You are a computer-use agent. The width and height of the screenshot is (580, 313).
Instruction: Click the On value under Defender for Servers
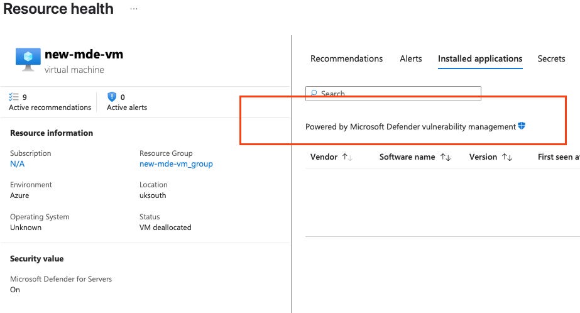tap(15, 290)
